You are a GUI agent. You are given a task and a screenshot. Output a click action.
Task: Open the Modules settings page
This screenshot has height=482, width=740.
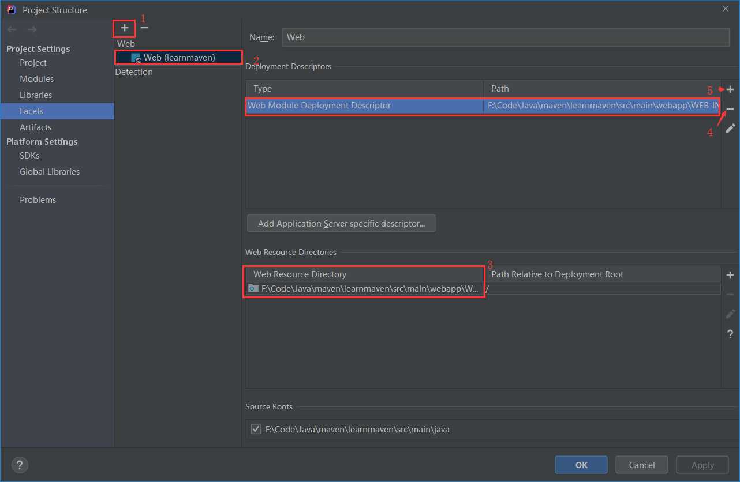tap(36, 79)
